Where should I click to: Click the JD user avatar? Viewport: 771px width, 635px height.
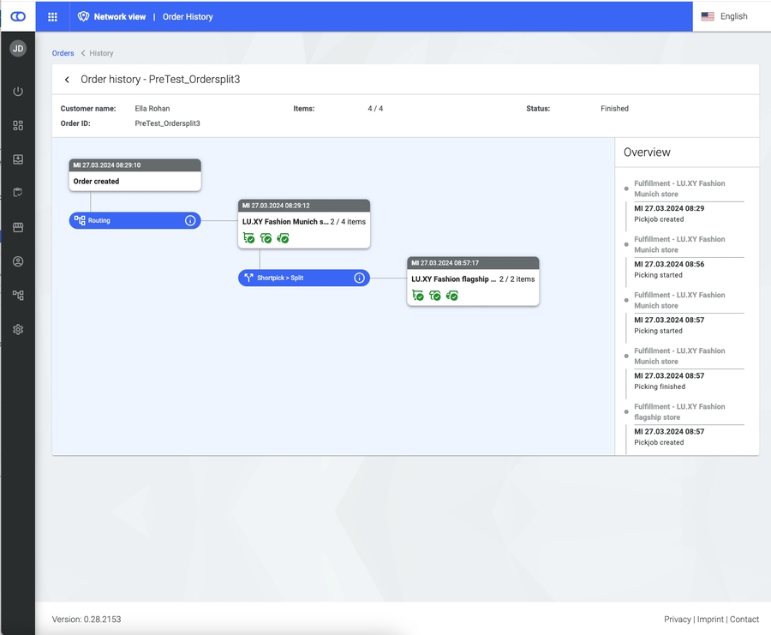pos(18,49)
